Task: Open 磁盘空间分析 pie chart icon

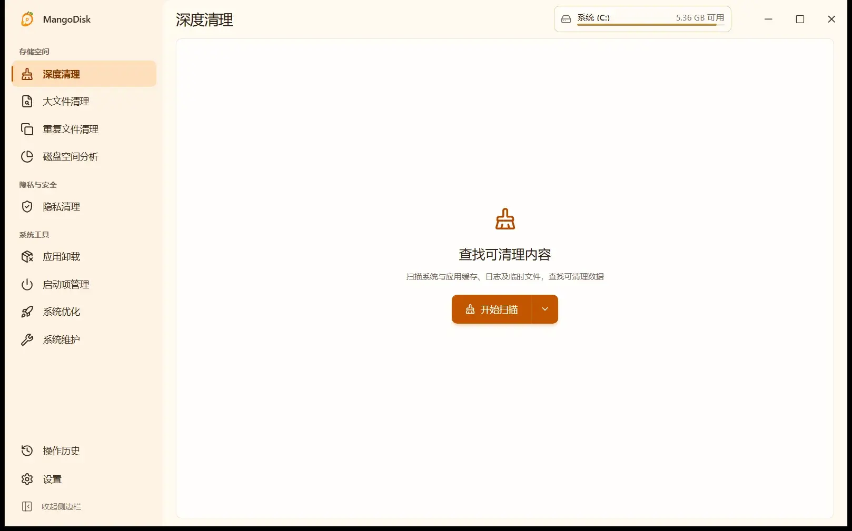Action: 27,156
